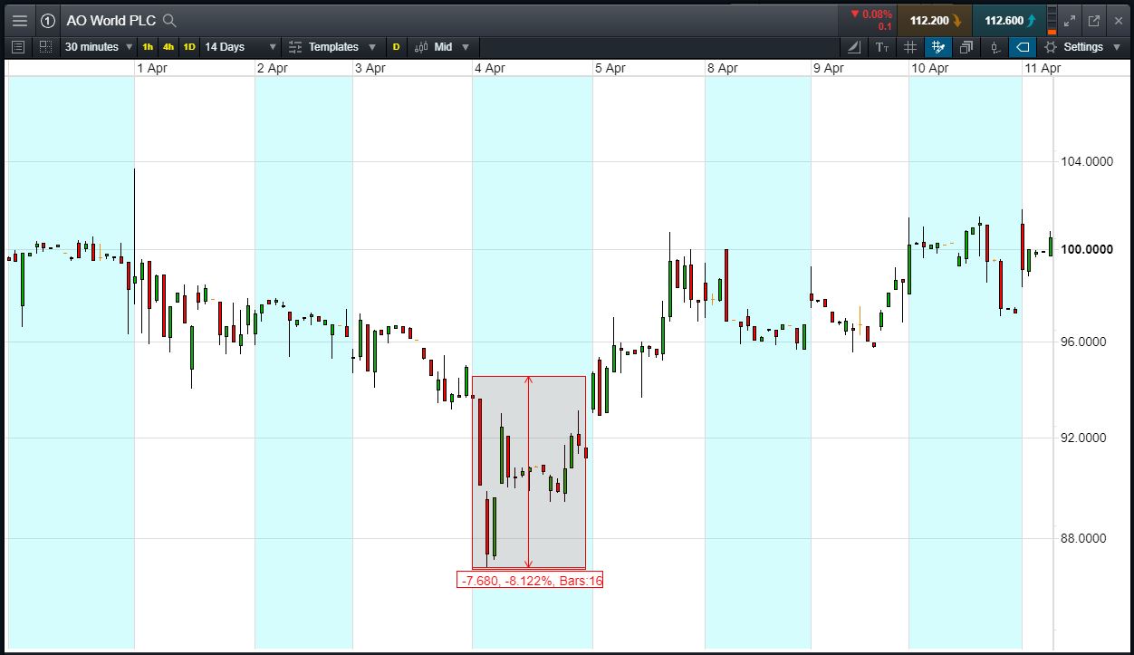This screenshot has height=655, width=1134.
Task: Toggle the price label tag icon
Action: pyautogui.click(x=1023, y=47)
